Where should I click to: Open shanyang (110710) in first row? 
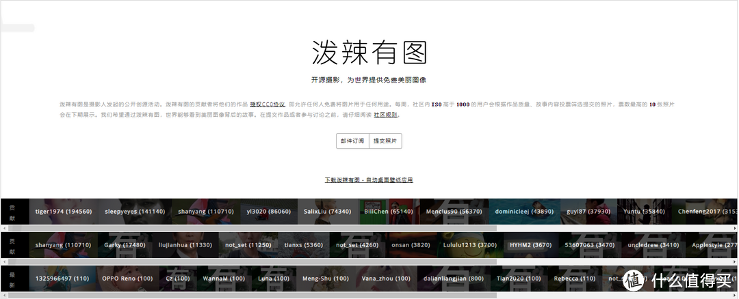(x=205, y=212)
